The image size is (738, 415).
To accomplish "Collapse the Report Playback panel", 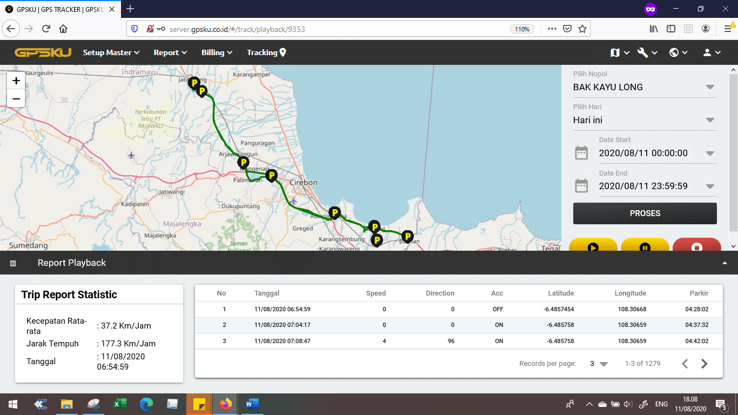I will 724,263.
